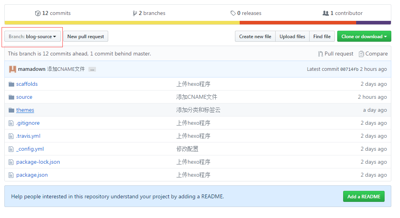This screenshot has width=400, height=218.
Task: Click the Pull request icon
Action: pyautogui.click(x=320, y=54)
